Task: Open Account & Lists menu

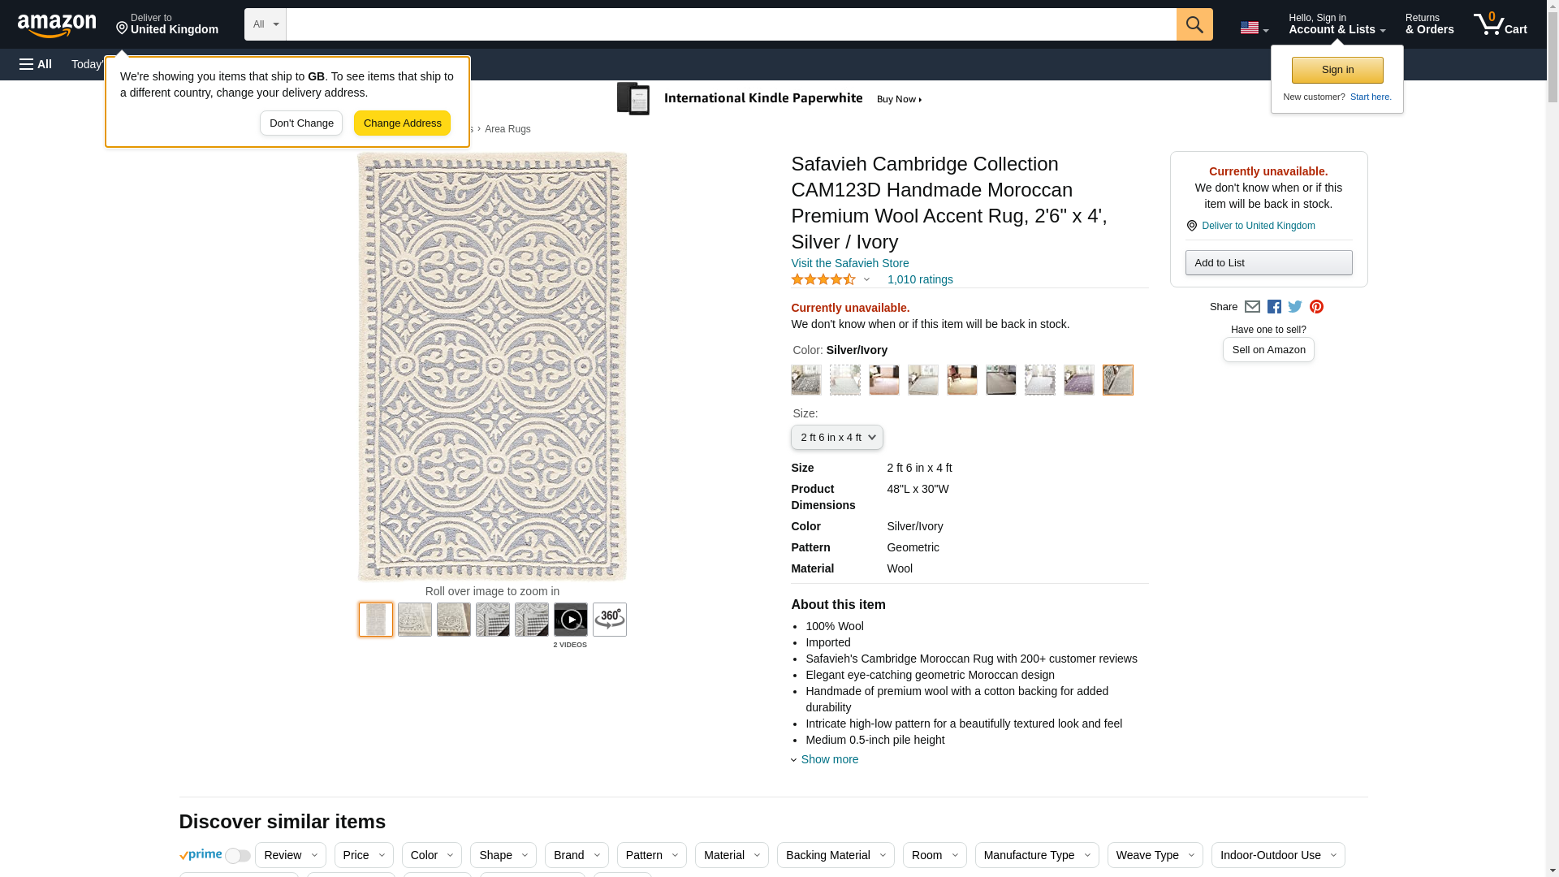Action: point(1336,24)
